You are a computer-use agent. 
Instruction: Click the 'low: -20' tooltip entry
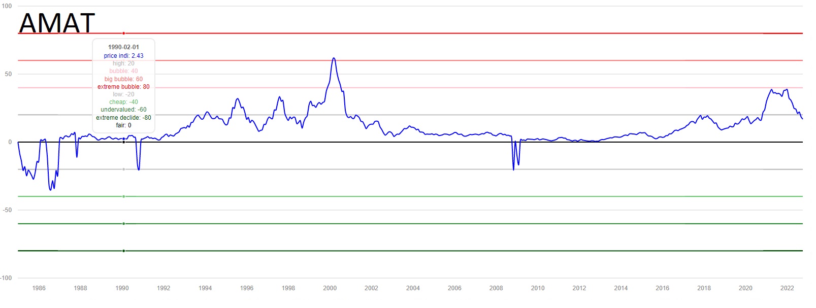(x=123, y=94)
